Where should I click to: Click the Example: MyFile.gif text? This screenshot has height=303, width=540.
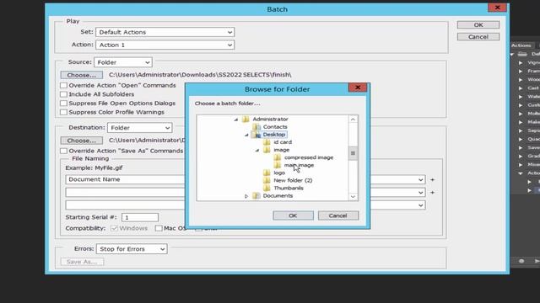(x=94, y=167)
